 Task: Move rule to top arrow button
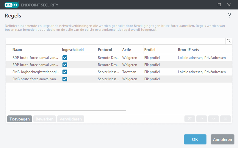coord(190,119)
